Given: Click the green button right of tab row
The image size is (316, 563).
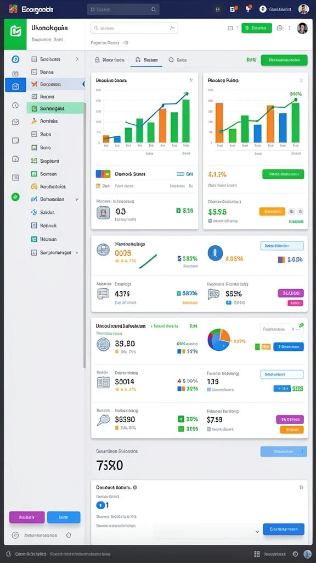Looking at the screenshot, I should [x=284, y=60].
